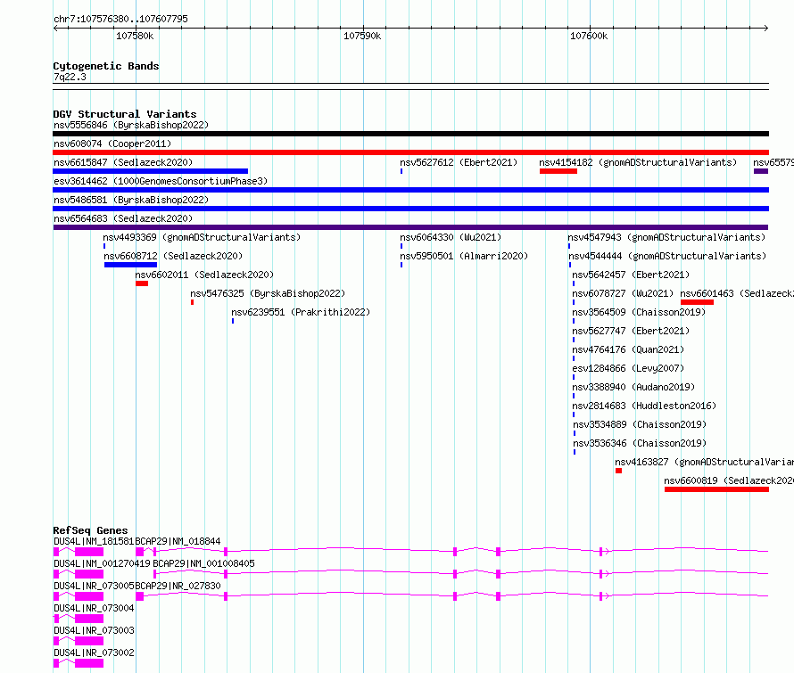Open nsv3534889 (Chaisson2019) label
Viewport: 794px width, 673px height.
(x=640, y=424)
